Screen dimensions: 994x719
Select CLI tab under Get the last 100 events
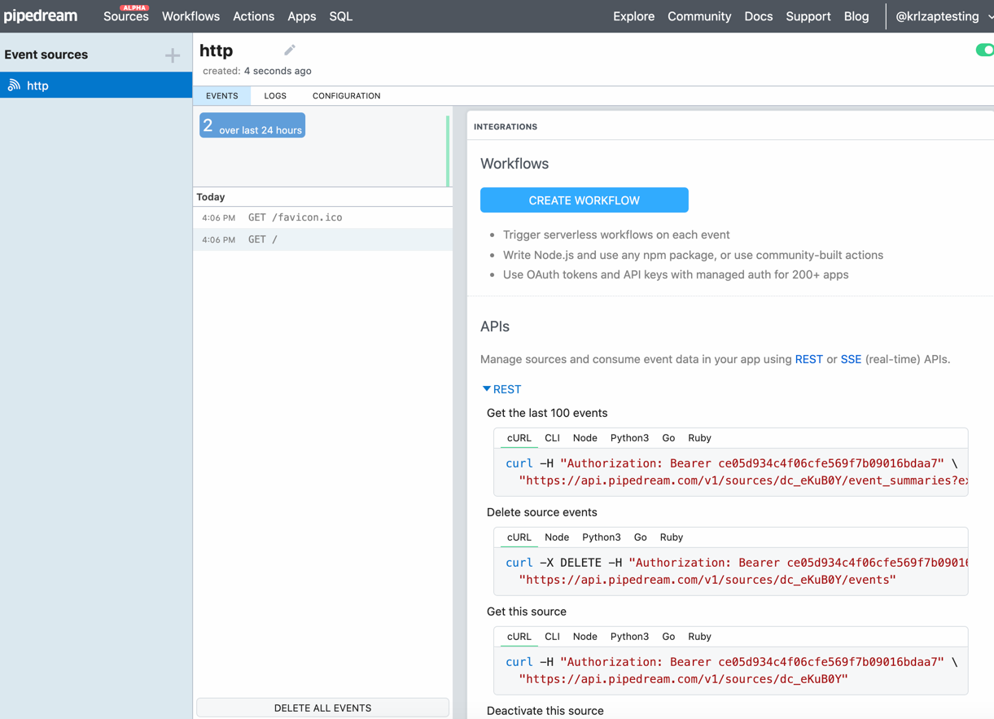[x=552, y=438]
